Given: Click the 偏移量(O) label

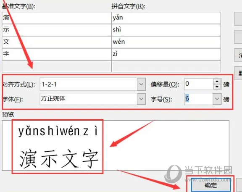Looking at the screenshot, I should pyautogui.click(x=165, y=84).
